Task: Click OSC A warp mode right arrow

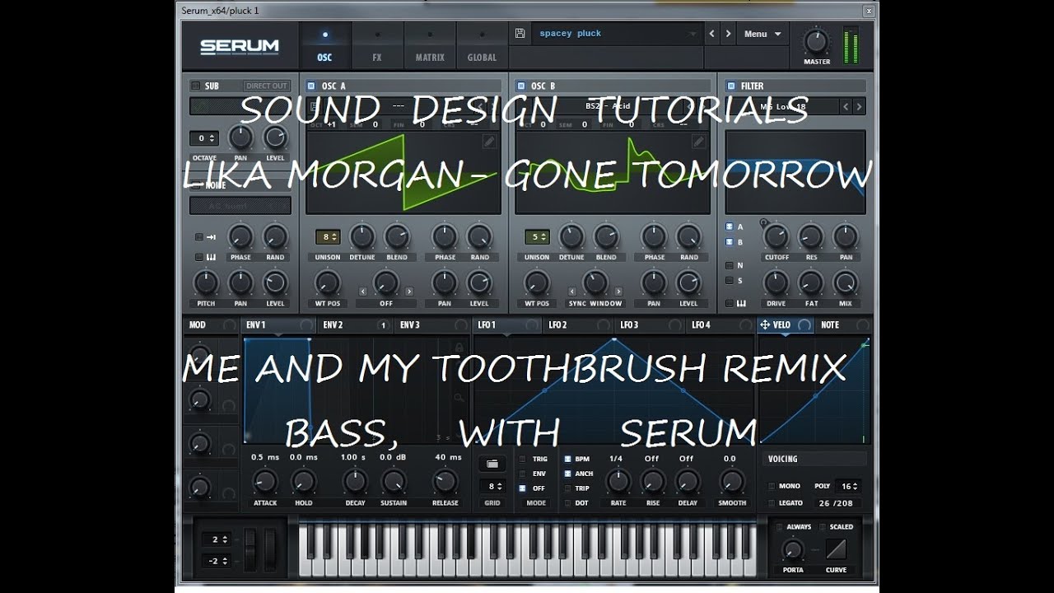Action: (409, 291)
